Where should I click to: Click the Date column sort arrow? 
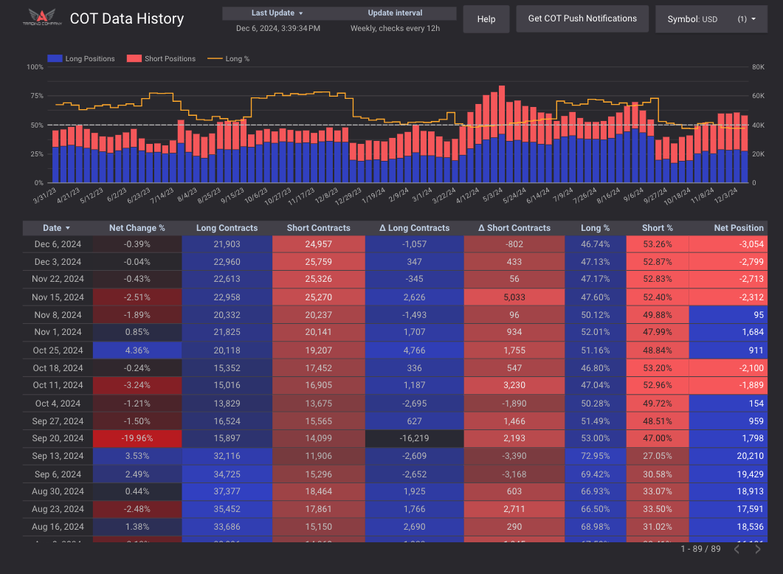pyautogui.click(x=69, y=229)
